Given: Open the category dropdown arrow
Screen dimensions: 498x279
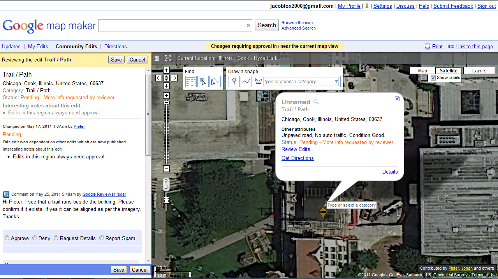Looking at the screenshot, I should (x=336, y=82).
